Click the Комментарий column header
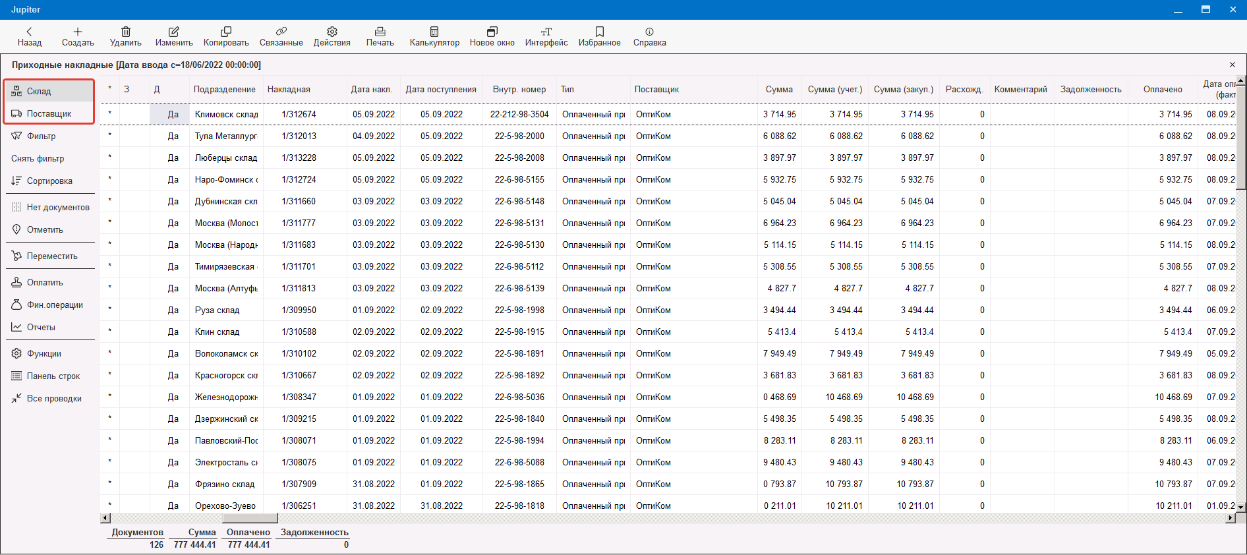1247x555 pixels. 1020,89
